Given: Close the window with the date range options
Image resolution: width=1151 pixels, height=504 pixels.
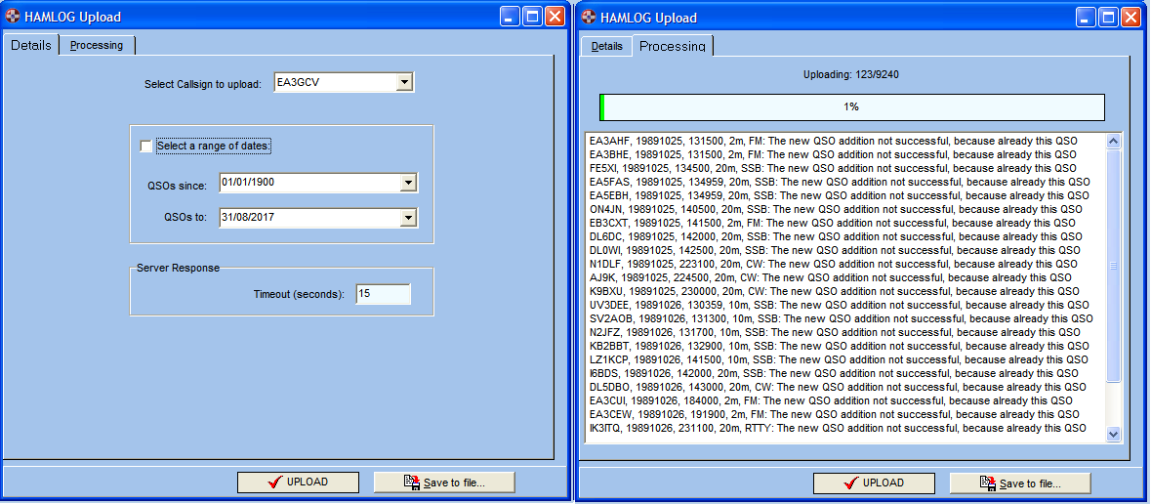Looking at the screenshot, I should pos(555,17).
